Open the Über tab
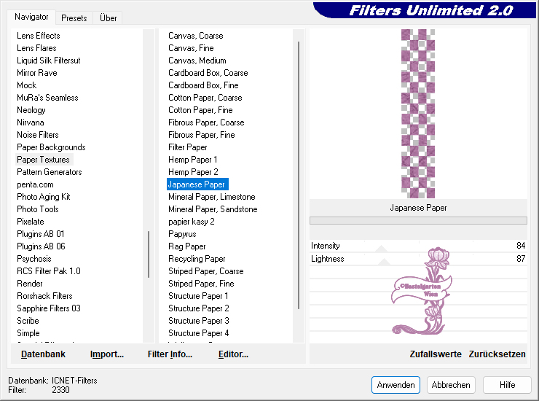The width and height of the screenshot is (539, 401). 108,17
